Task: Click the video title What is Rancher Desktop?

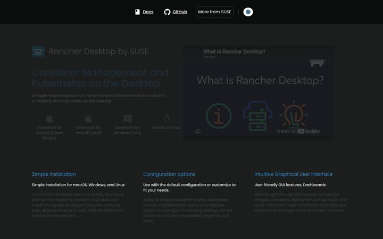Action: click(x=234, y=52)
